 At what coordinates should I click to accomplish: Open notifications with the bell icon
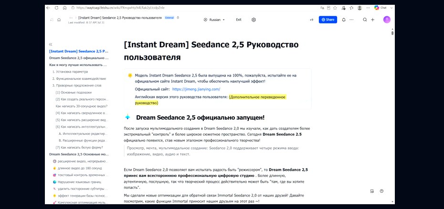pos(344,20)
